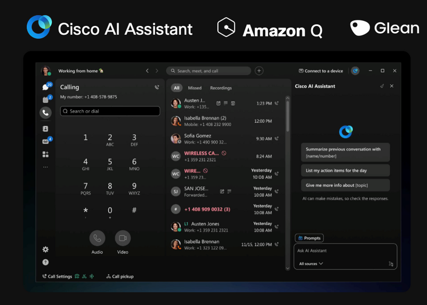Tap the keypad hash key
The height and width of the screenshot is (305, 427).
[134, 210]
